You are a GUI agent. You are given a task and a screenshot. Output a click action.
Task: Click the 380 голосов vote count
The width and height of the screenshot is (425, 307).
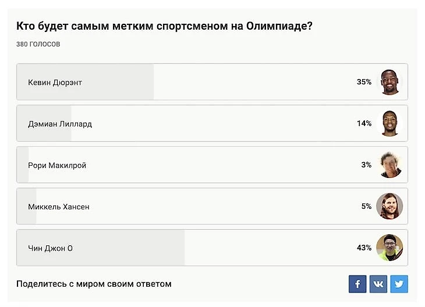tap(38, 44)
